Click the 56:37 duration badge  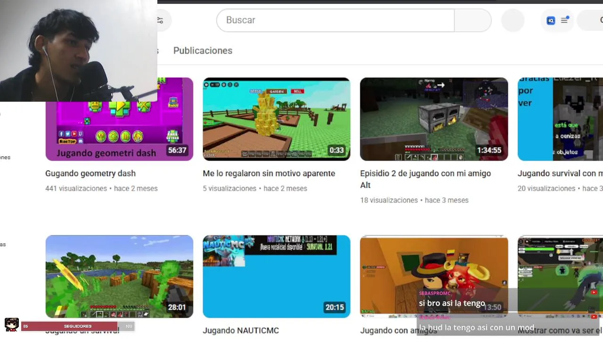pyautogui.click(x=177, y=150)
